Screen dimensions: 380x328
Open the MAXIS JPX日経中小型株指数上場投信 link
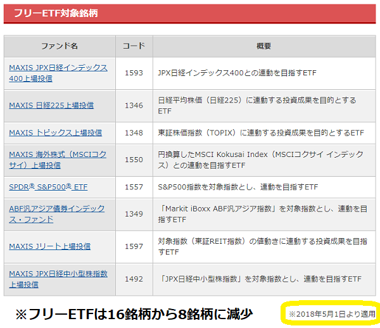click(x=58, y=279)
